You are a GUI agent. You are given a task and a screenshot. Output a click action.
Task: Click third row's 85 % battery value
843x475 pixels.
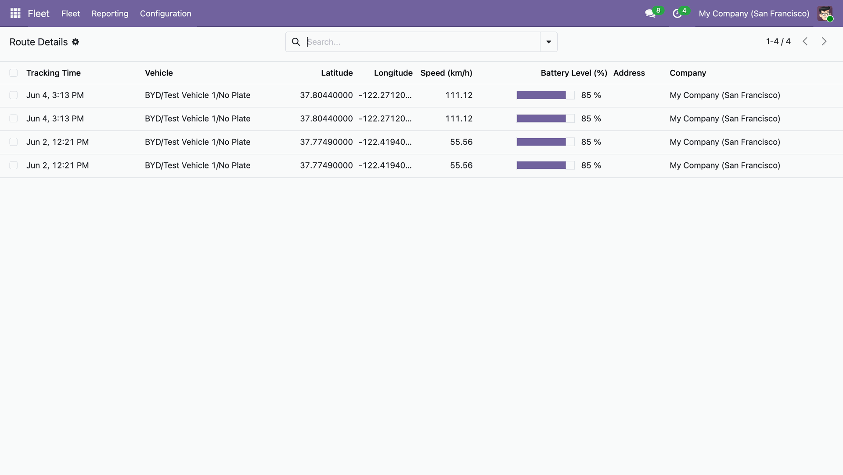point(591,142)
